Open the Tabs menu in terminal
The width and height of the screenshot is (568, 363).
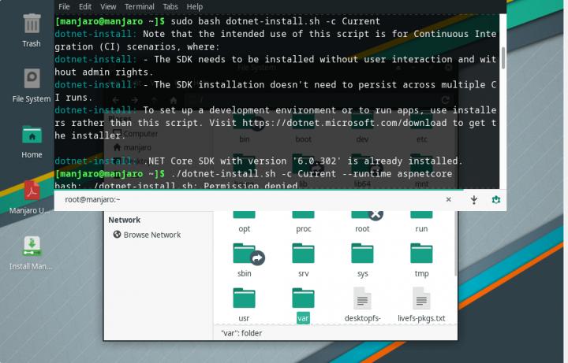click(170, 6)
